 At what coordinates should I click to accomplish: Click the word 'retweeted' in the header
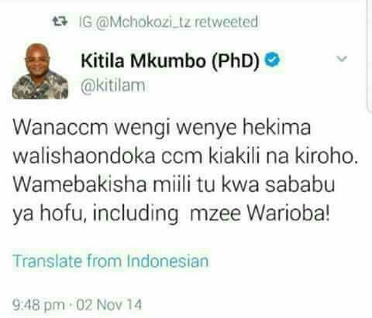[x=226, y=22]
